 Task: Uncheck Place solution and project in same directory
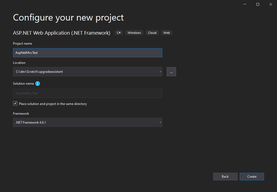click(x=15, y=104)
